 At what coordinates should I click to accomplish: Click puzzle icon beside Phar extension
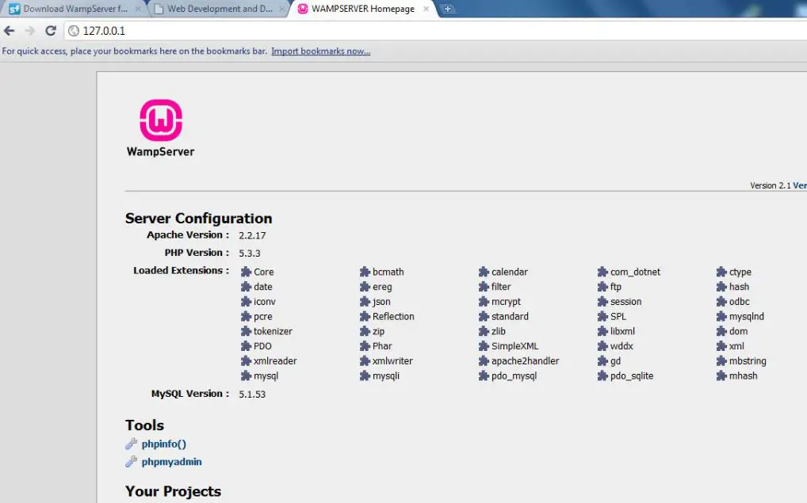[365, 346]
